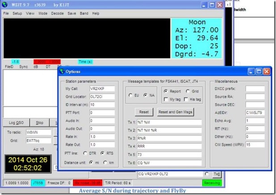Click the Moon Az El data panel
Screen dimensions: 276x195
pyautogui.click(x=197, y=38)
